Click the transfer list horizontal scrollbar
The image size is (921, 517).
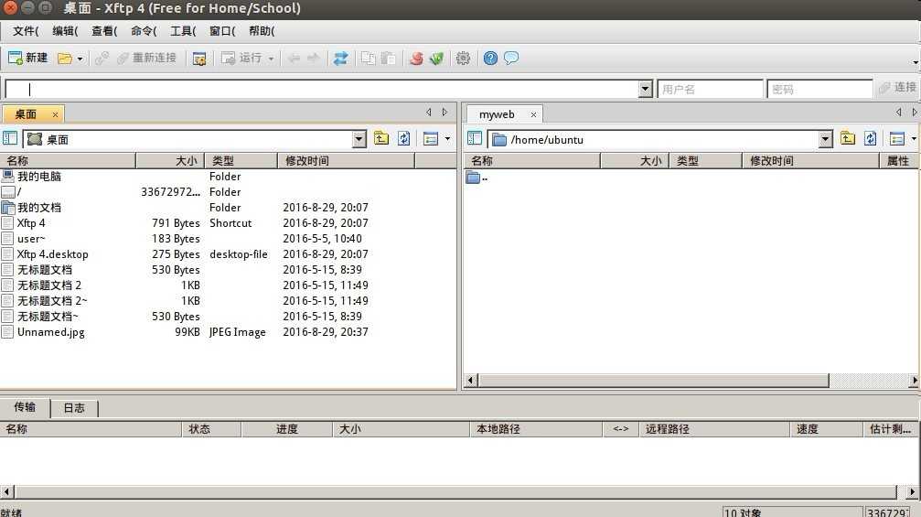455,491
